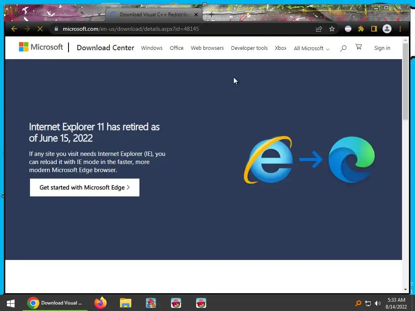The height and width of the screenshot is (311, 415).
Task: Click the scrollbar up arrow
Action: tap(405, 40)
